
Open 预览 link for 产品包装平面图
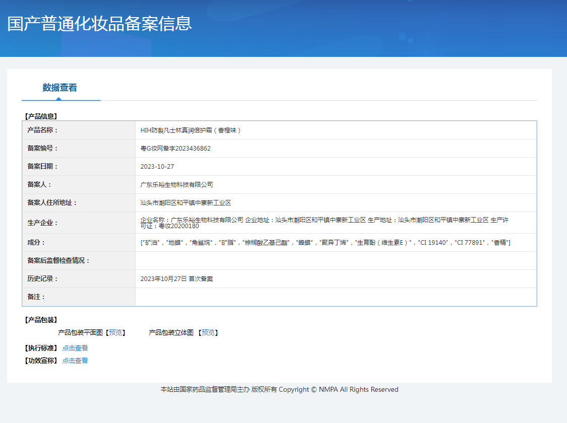click(x=115, y=333)
